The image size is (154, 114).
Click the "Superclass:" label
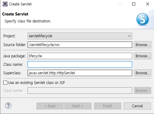12,73
